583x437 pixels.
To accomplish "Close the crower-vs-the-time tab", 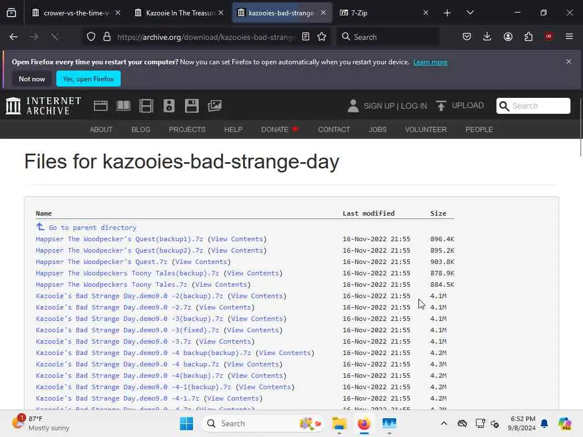I will tap(118, 13).
